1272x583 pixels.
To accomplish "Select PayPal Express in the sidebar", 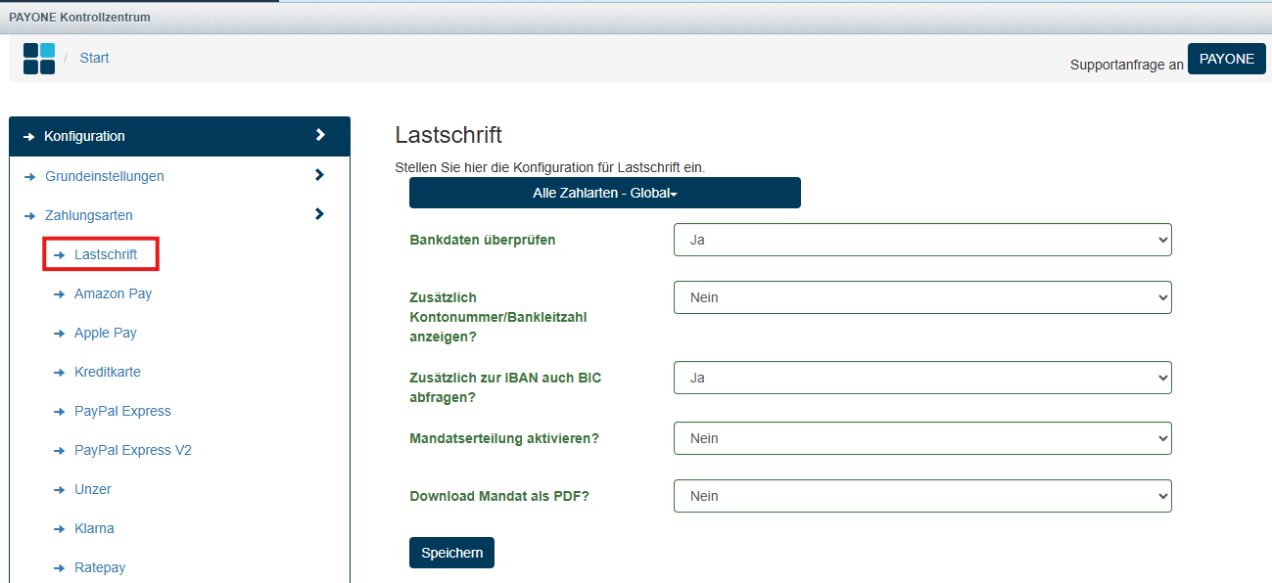I will [x=123, y=411].
